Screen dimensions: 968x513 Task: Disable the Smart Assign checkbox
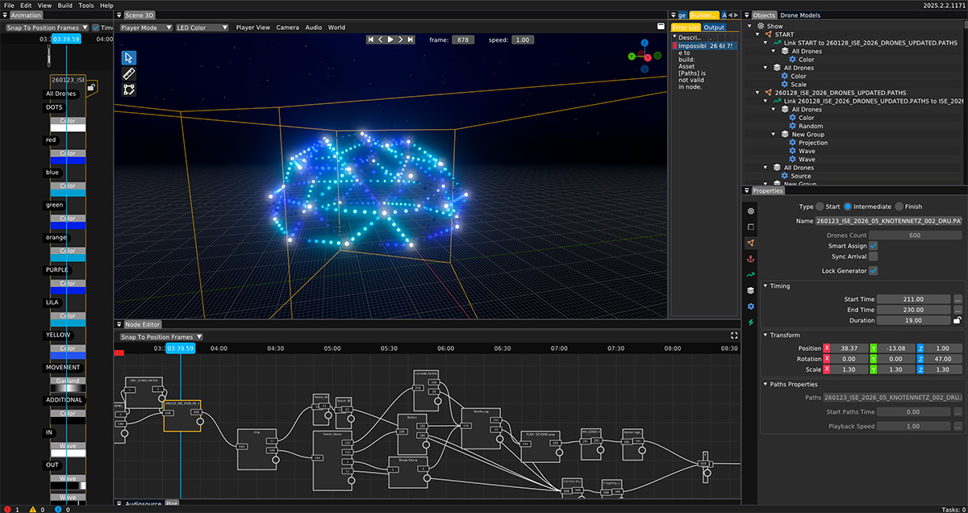coord(873,245)
